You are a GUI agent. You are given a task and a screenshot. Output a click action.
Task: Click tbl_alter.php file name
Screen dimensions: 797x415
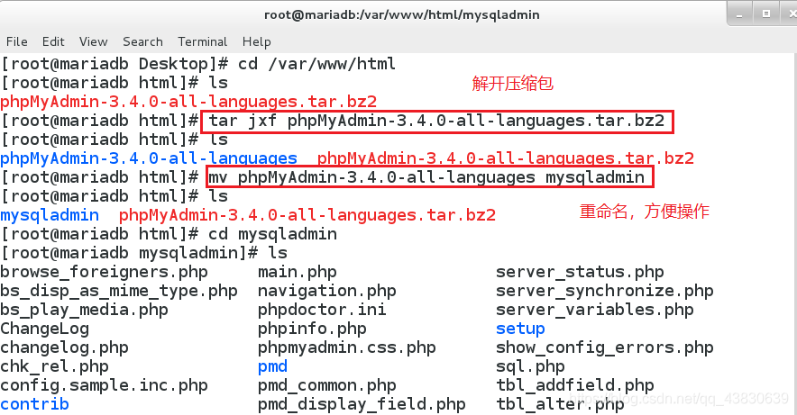(x=560, y=404)
